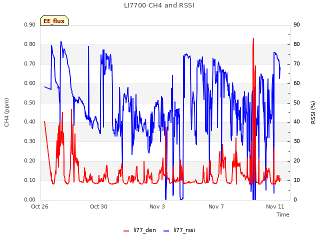Screen dimensions: 320x240
Task: Click the 0.60 left axis value
Action: point(30,83)
